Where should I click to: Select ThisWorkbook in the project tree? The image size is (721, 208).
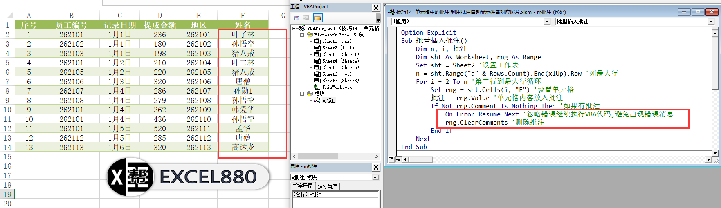point(333,87)
